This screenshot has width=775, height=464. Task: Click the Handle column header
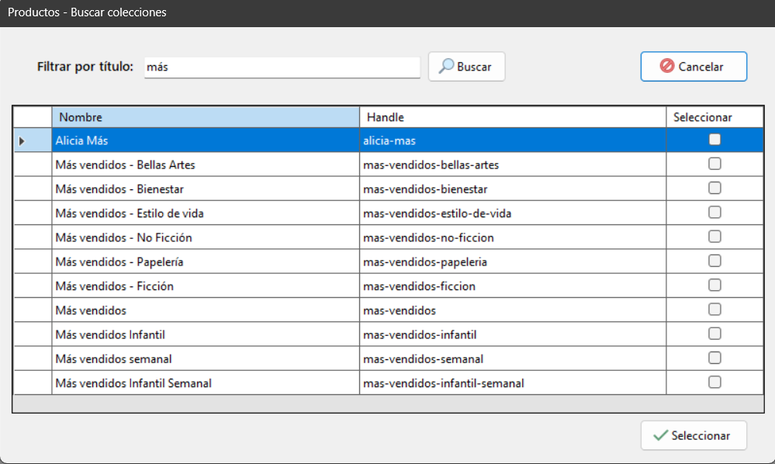click(512, 117)
